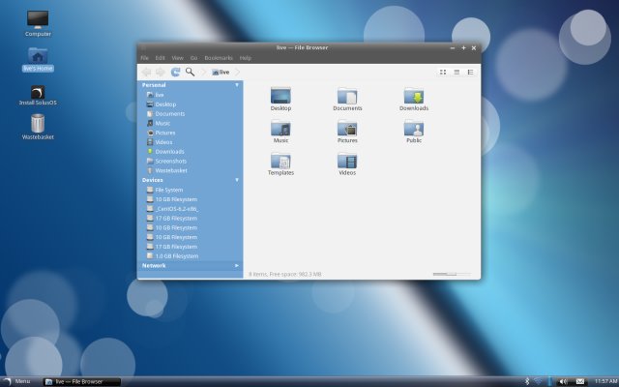This screenshot has height=387, width=619.
Task: Click the Menu button on the taskbar
Action: [x=17, y=381]
